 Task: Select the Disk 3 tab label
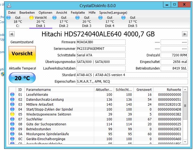click(87, 26)
